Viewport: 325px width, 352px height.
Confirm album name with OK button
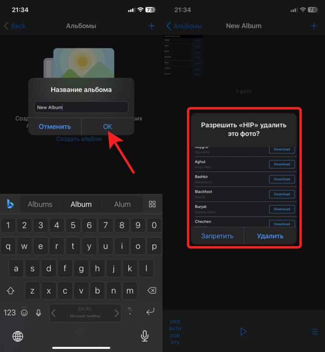coord(108,127)
